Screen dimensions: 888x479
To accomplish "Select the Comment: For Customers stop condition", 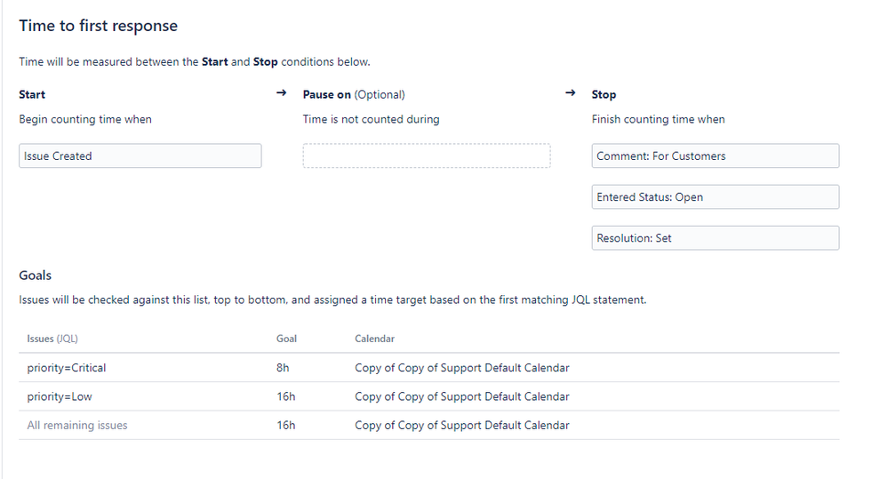I will tap(716, 156).
